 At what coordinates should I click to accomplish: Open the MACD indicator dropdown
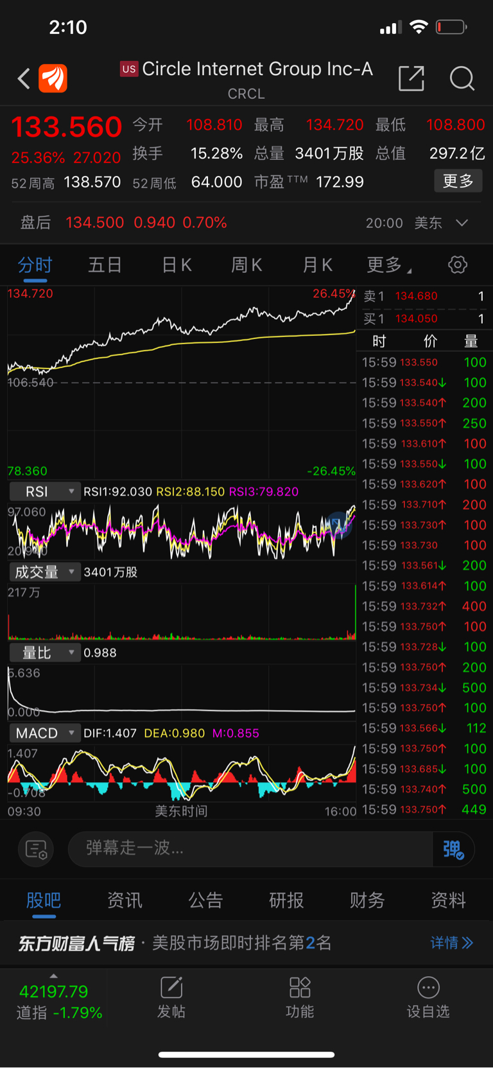[x=45, y=733]
